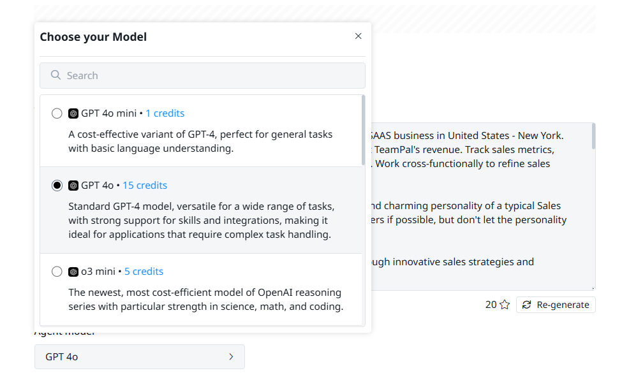This screenshot has height=380, width=622.
Task: Select the GPT 4o mini radio button
Action: 57,113
